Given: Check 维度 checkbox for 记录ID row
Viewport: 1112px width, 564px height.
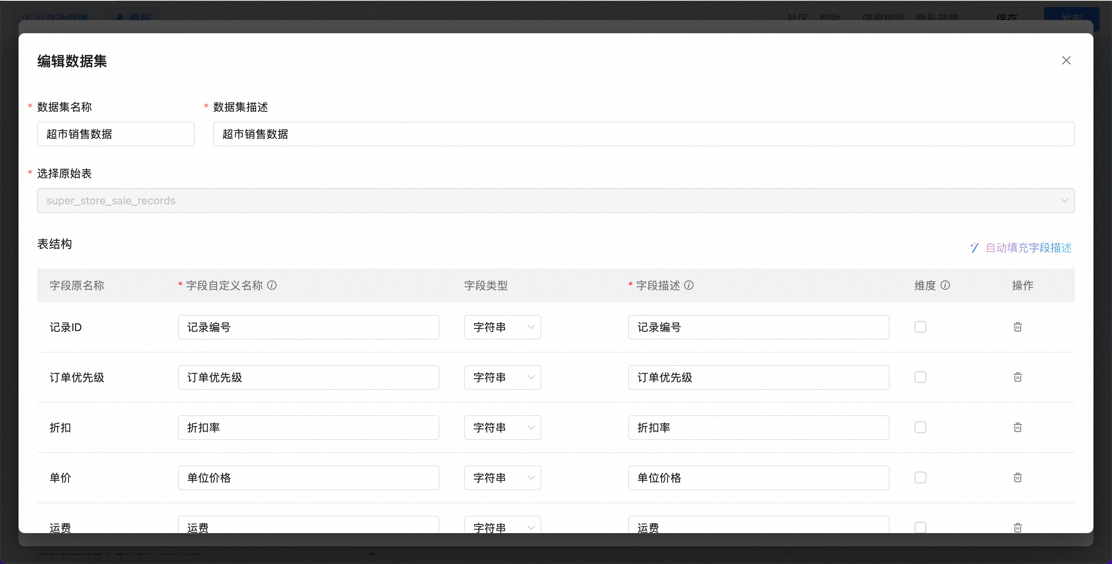Looking at the screenshot, I should [920, 327].
